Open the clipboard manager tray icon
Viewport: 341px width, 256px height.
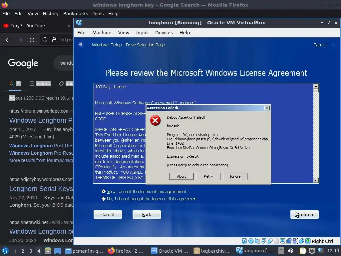(x=303, y=251)
